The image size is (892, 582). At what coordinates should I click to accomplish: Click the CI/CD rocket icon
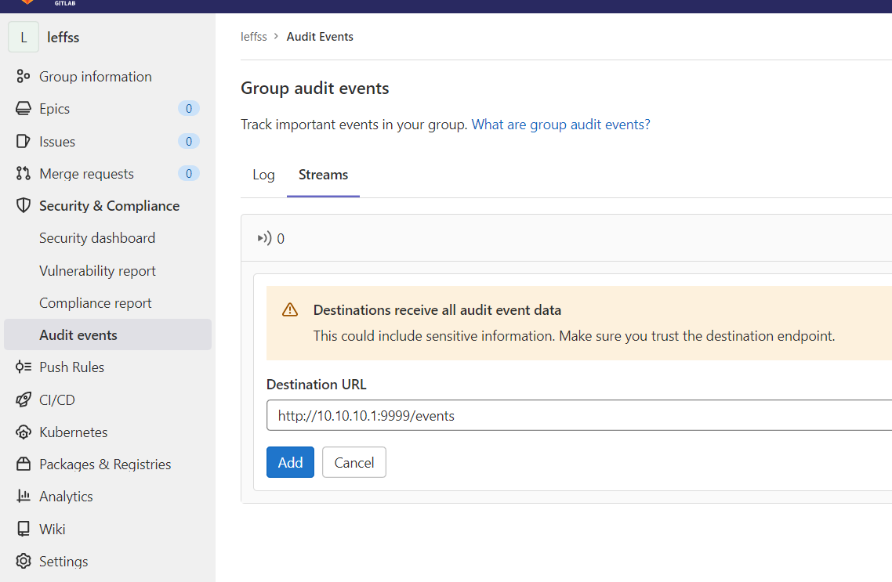(24, 400)
